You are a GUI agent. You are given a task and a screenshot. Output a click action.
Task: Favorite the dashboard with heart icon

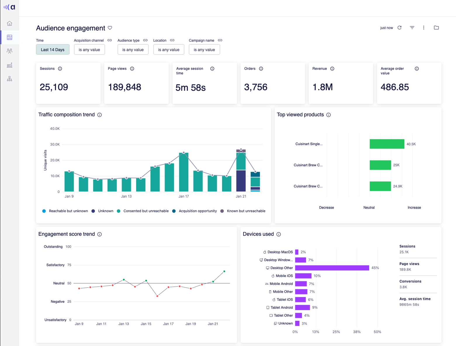coord(110,28)
